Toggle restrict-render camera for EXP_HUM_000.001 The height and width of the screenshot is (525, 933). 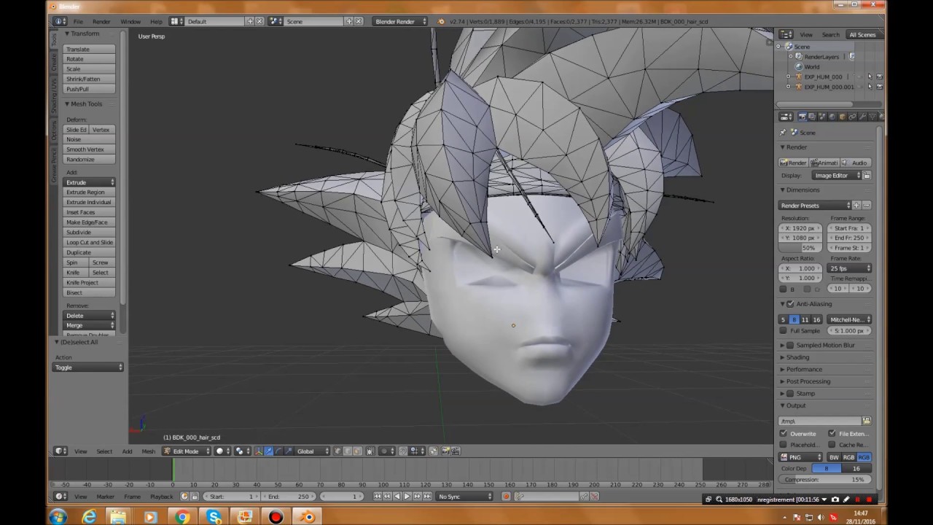point(879,87)
